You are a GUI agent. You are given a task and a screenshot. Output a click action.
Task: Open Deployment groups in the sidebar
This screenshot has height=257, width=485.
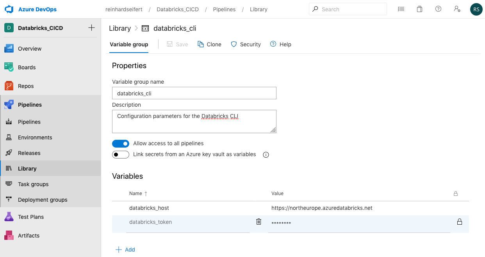coord(50,200)
